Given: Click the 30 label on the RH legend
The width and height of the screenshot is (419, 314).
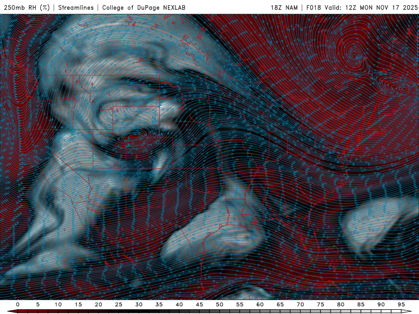Looking at the screenshot, I should [139, 305].
